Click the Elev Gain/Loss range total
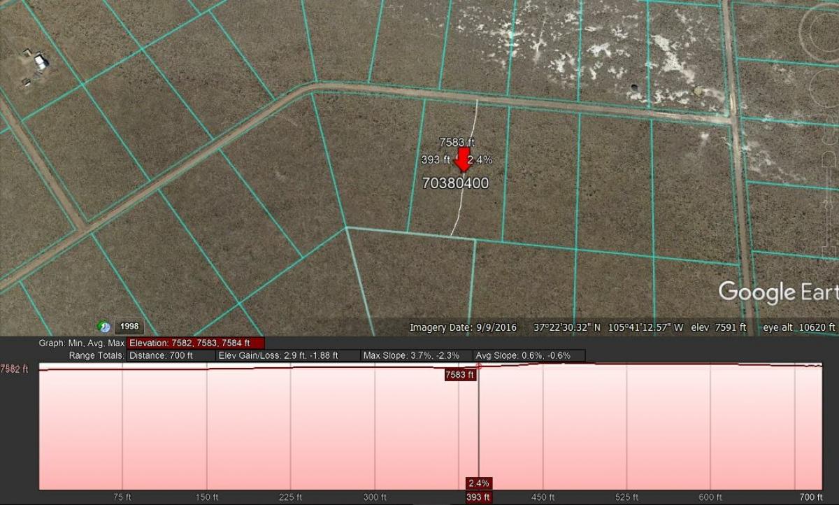The width and height of the screenshot is (839, 505). [x=287, y=355]
